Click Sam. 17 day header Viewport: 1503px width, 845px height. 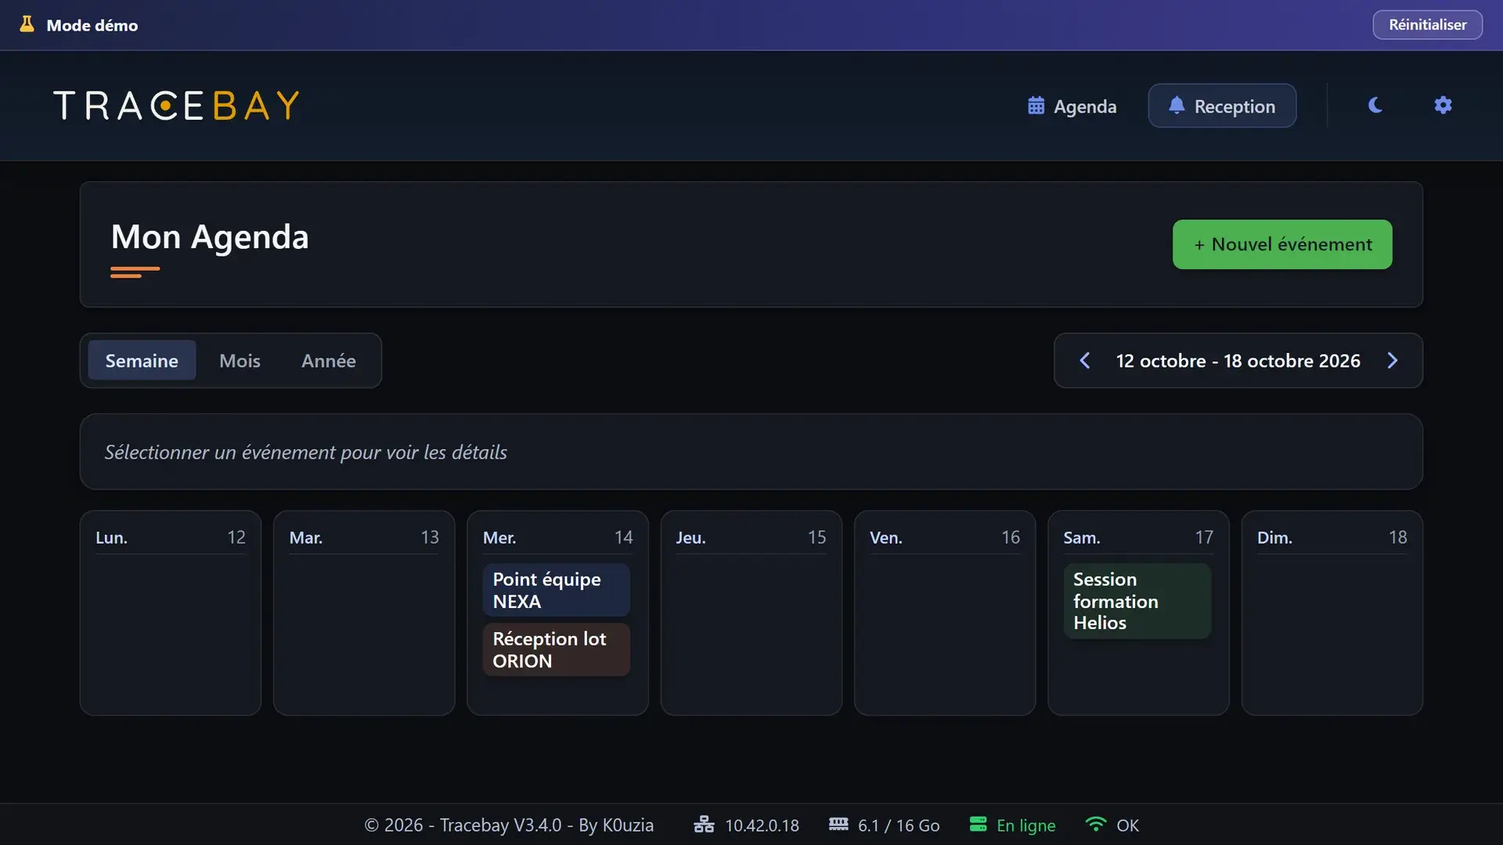[x=1138, y=538]
